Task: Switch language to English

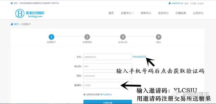Action: (x=200, y=4)
